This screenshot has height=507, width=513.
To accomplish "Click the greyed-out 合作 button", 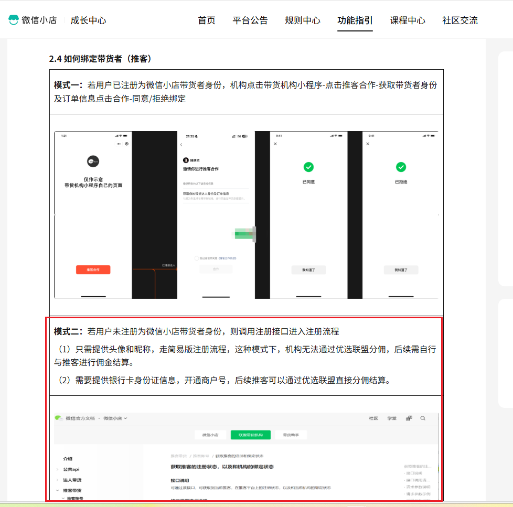I will click(216, 269).
